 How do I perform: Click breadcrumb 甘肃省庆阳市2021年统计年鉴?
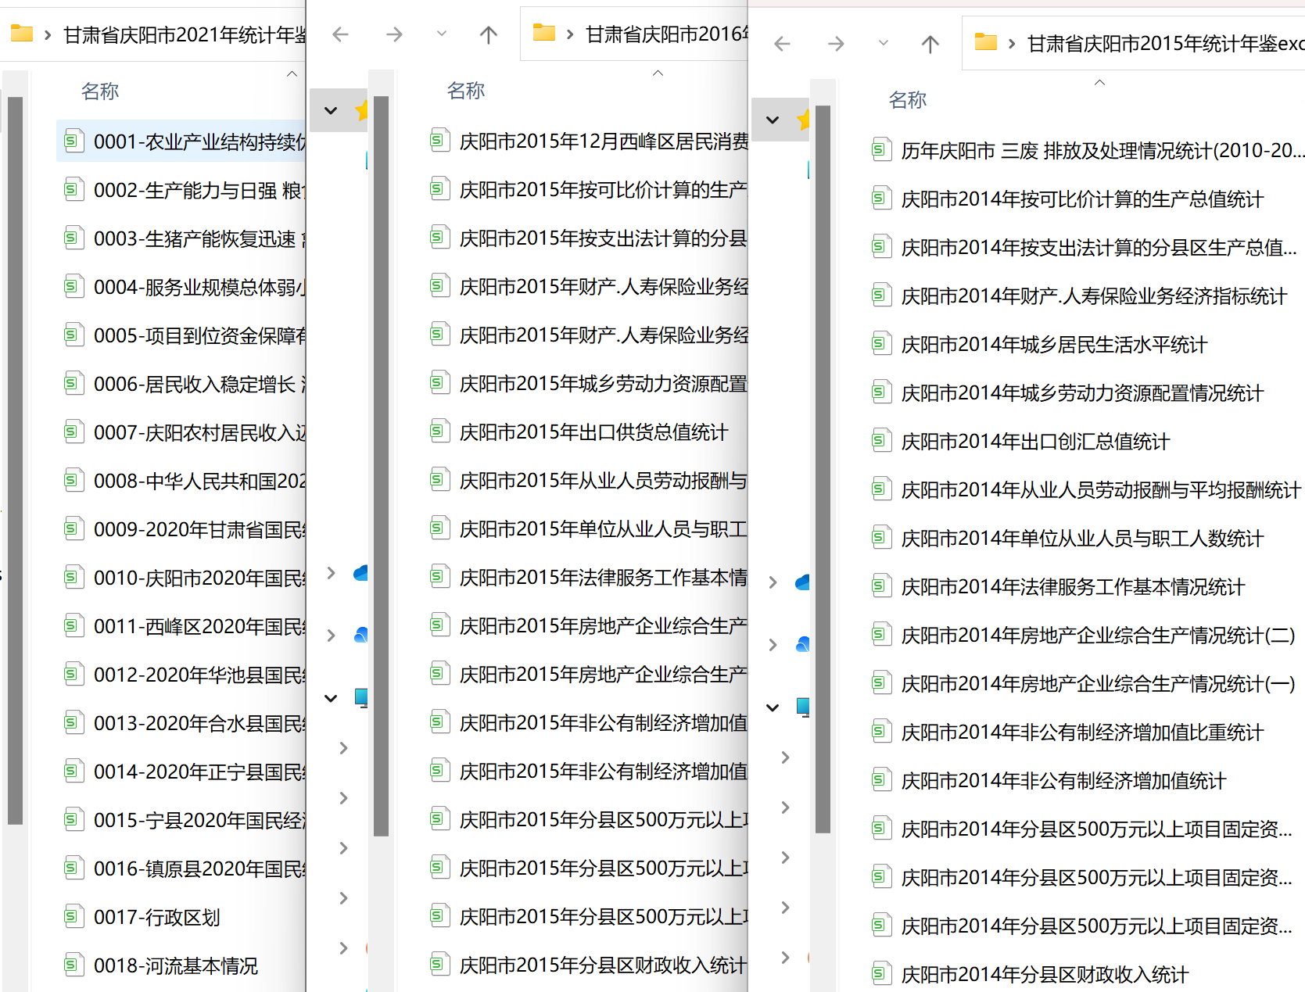[185, 35]
